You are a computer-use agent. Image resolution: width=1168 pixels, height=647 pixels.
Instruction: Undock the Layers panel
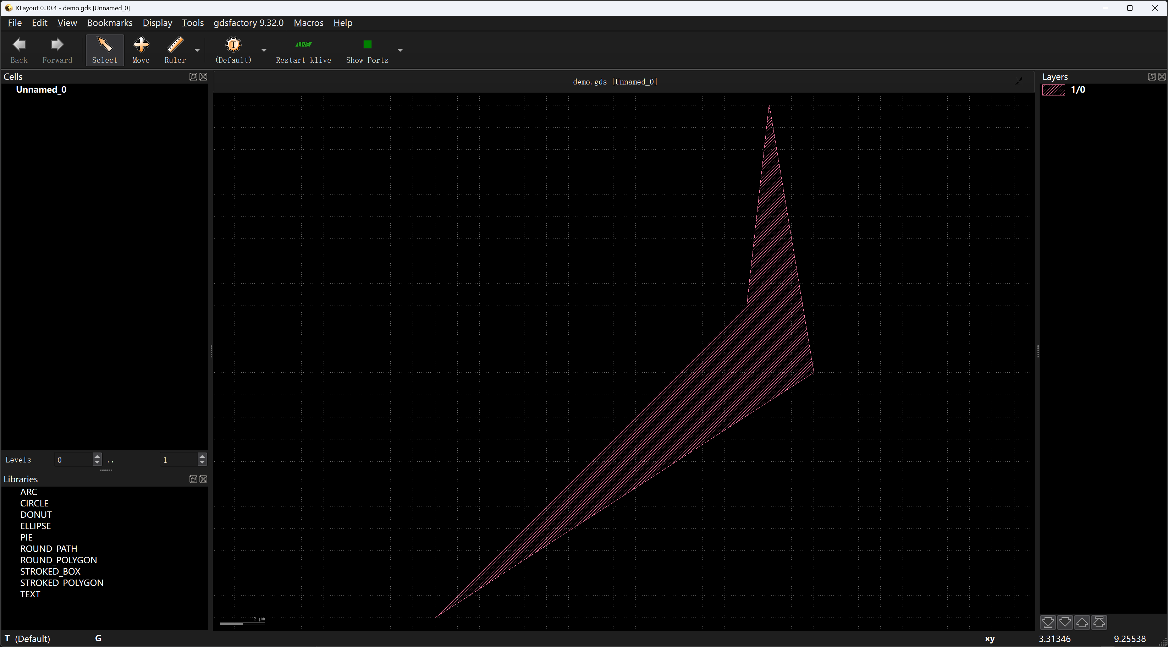[1151, 77]
